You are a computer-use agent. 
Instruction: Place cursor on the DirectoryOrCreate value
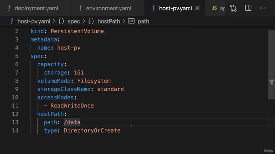tap(92, 130)
